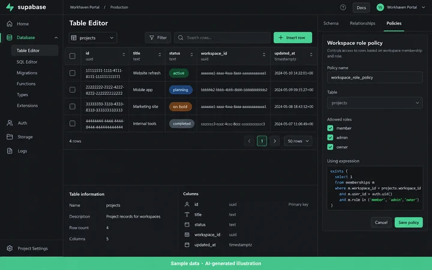432x270 pixels.
Task: Go to previous page arrow
Action: click(249, 141)
